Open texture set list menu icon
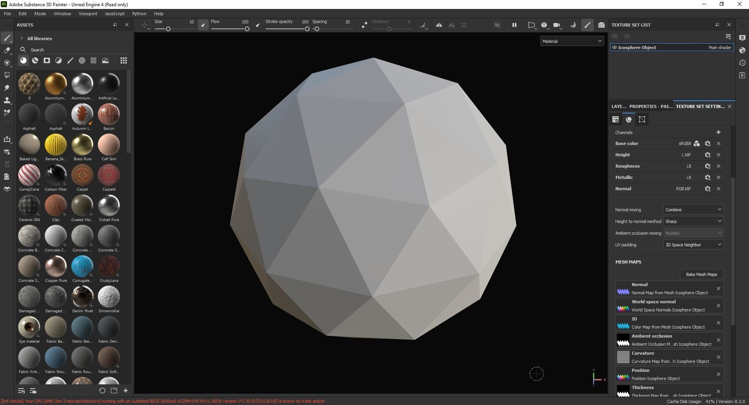Image resolution: width=749 pixels, height=405 pixels. 728,36
